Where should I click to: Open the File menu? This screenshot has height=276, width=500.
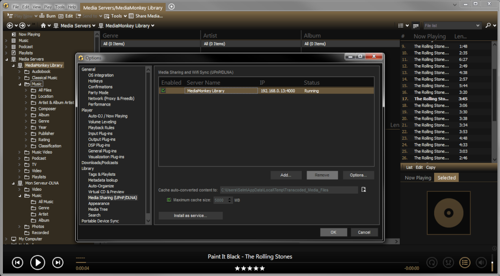click(16, 7)
